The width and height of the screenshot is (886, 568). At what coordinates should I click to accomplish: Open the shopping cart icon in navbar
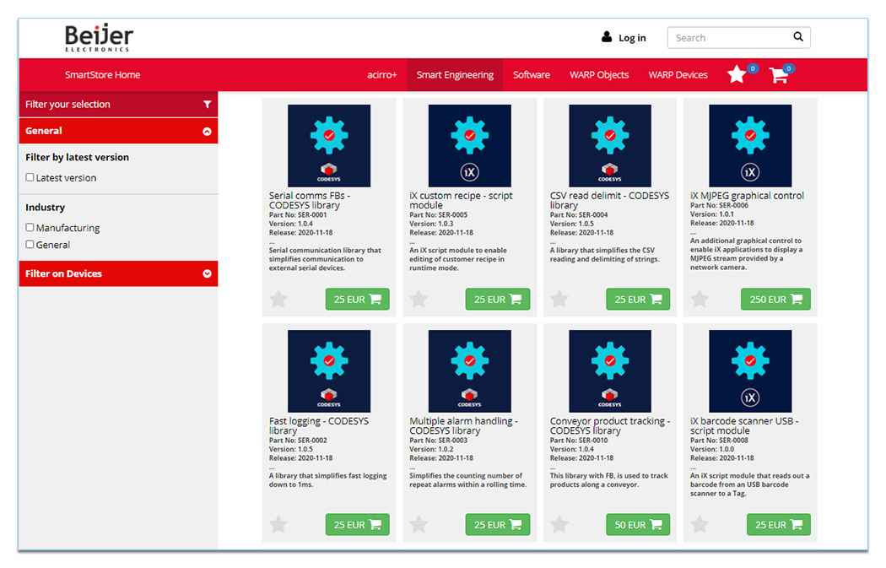(x=778, y=75)
